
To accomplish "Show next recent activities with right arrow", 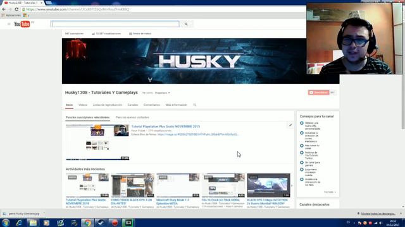I will coord(292,185).
